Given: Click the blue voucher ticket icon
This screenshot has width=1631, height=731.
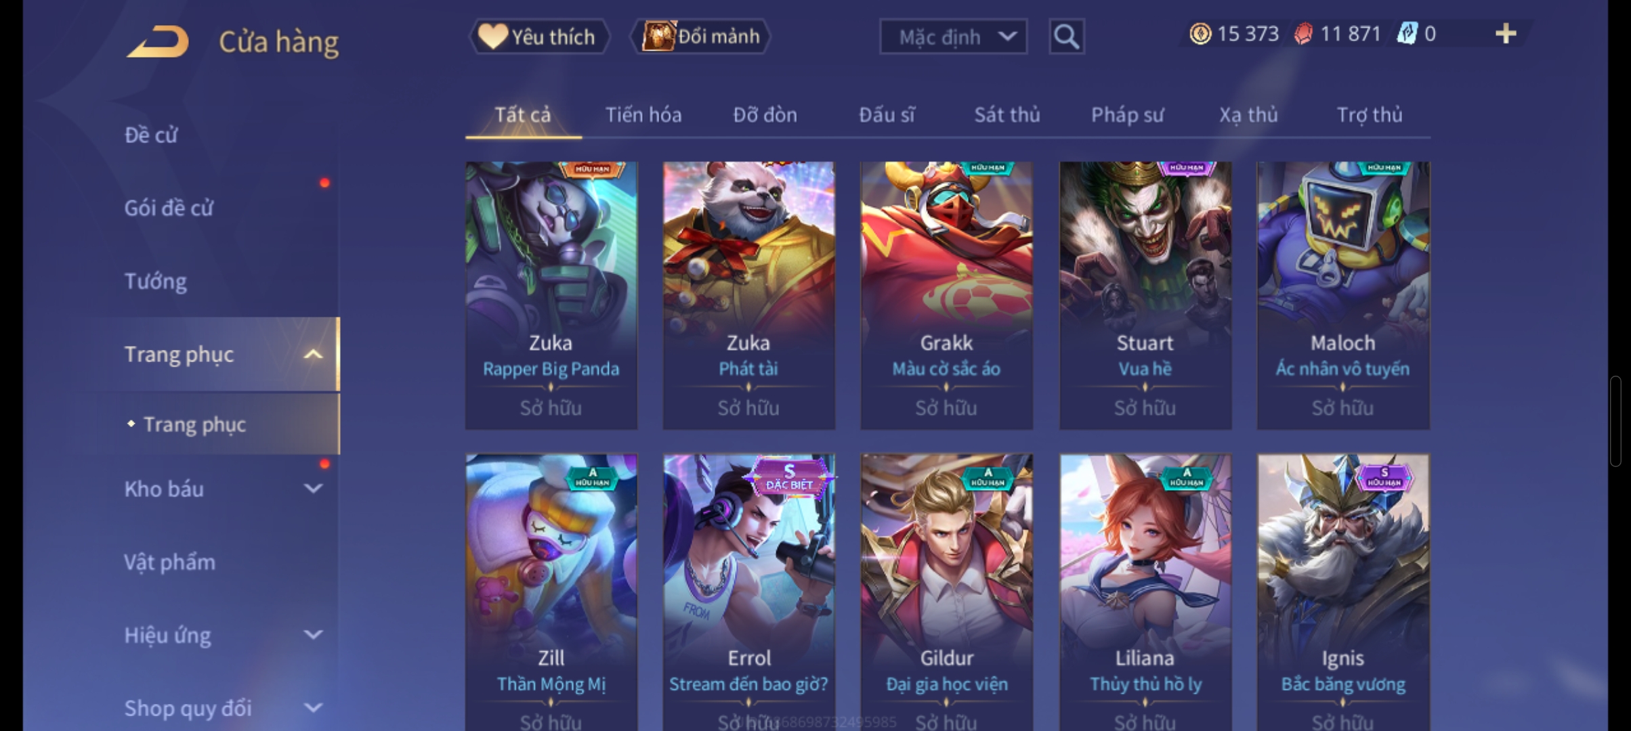Looking at the screenshot, I should pyautogui.click(x=1407, y=34).
